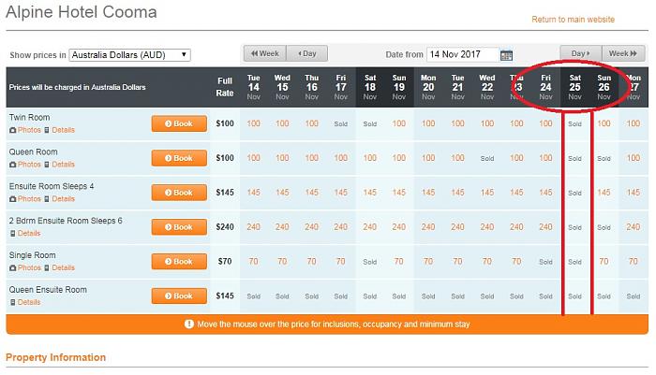Book the Queen Ensuite Room
Screen dimensions: 656x375
click(179, 296)
